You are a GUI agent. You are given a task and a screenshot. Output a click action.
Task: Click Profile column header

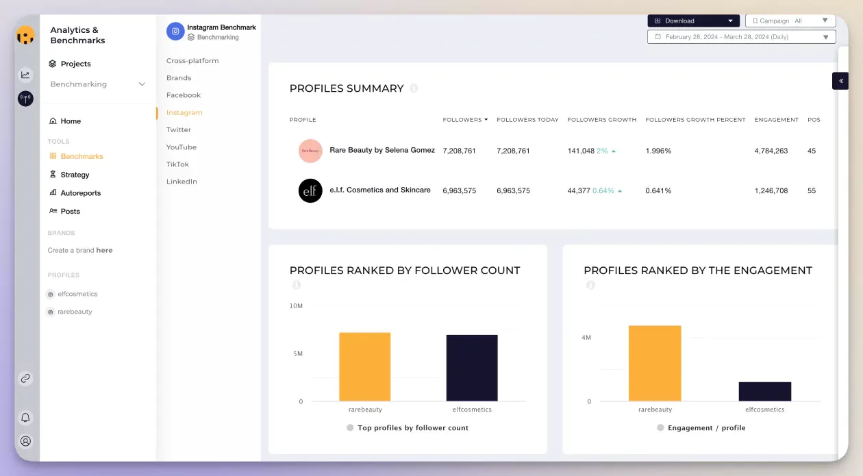[x=303, y=120]
